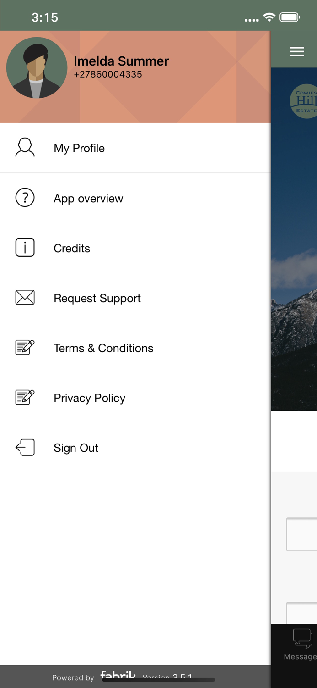
Task: Click the Terms & Conditions document icon
Action: [25, 348]
